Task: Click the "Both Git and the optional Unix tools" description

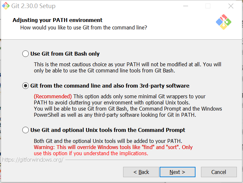Action: tap(108, 141)
